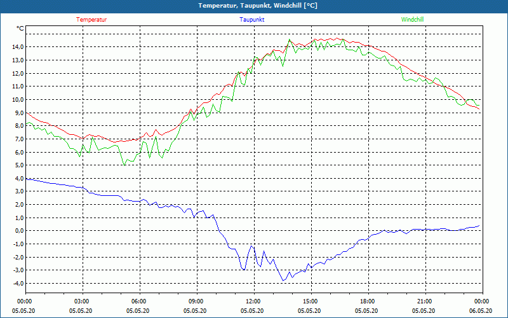Click the 11,0 y-axis value
Viewport: 508px width, 318px height.
(18, 86)
